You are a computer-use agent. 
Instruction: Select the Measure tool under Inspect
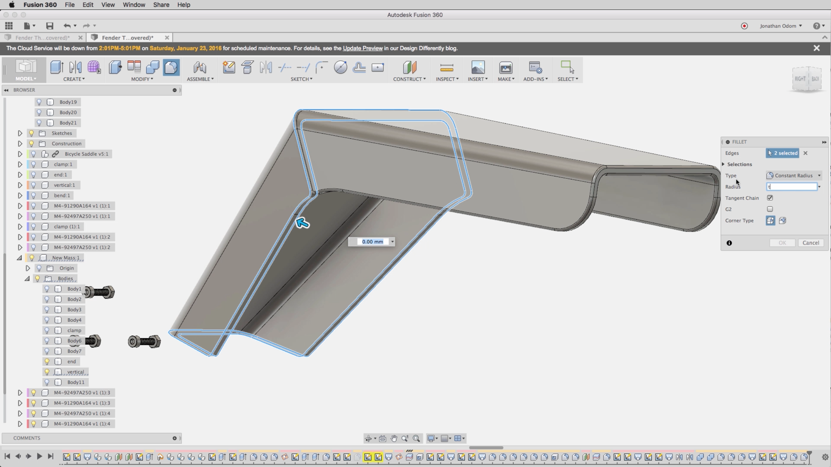click(x=447, y=67)
